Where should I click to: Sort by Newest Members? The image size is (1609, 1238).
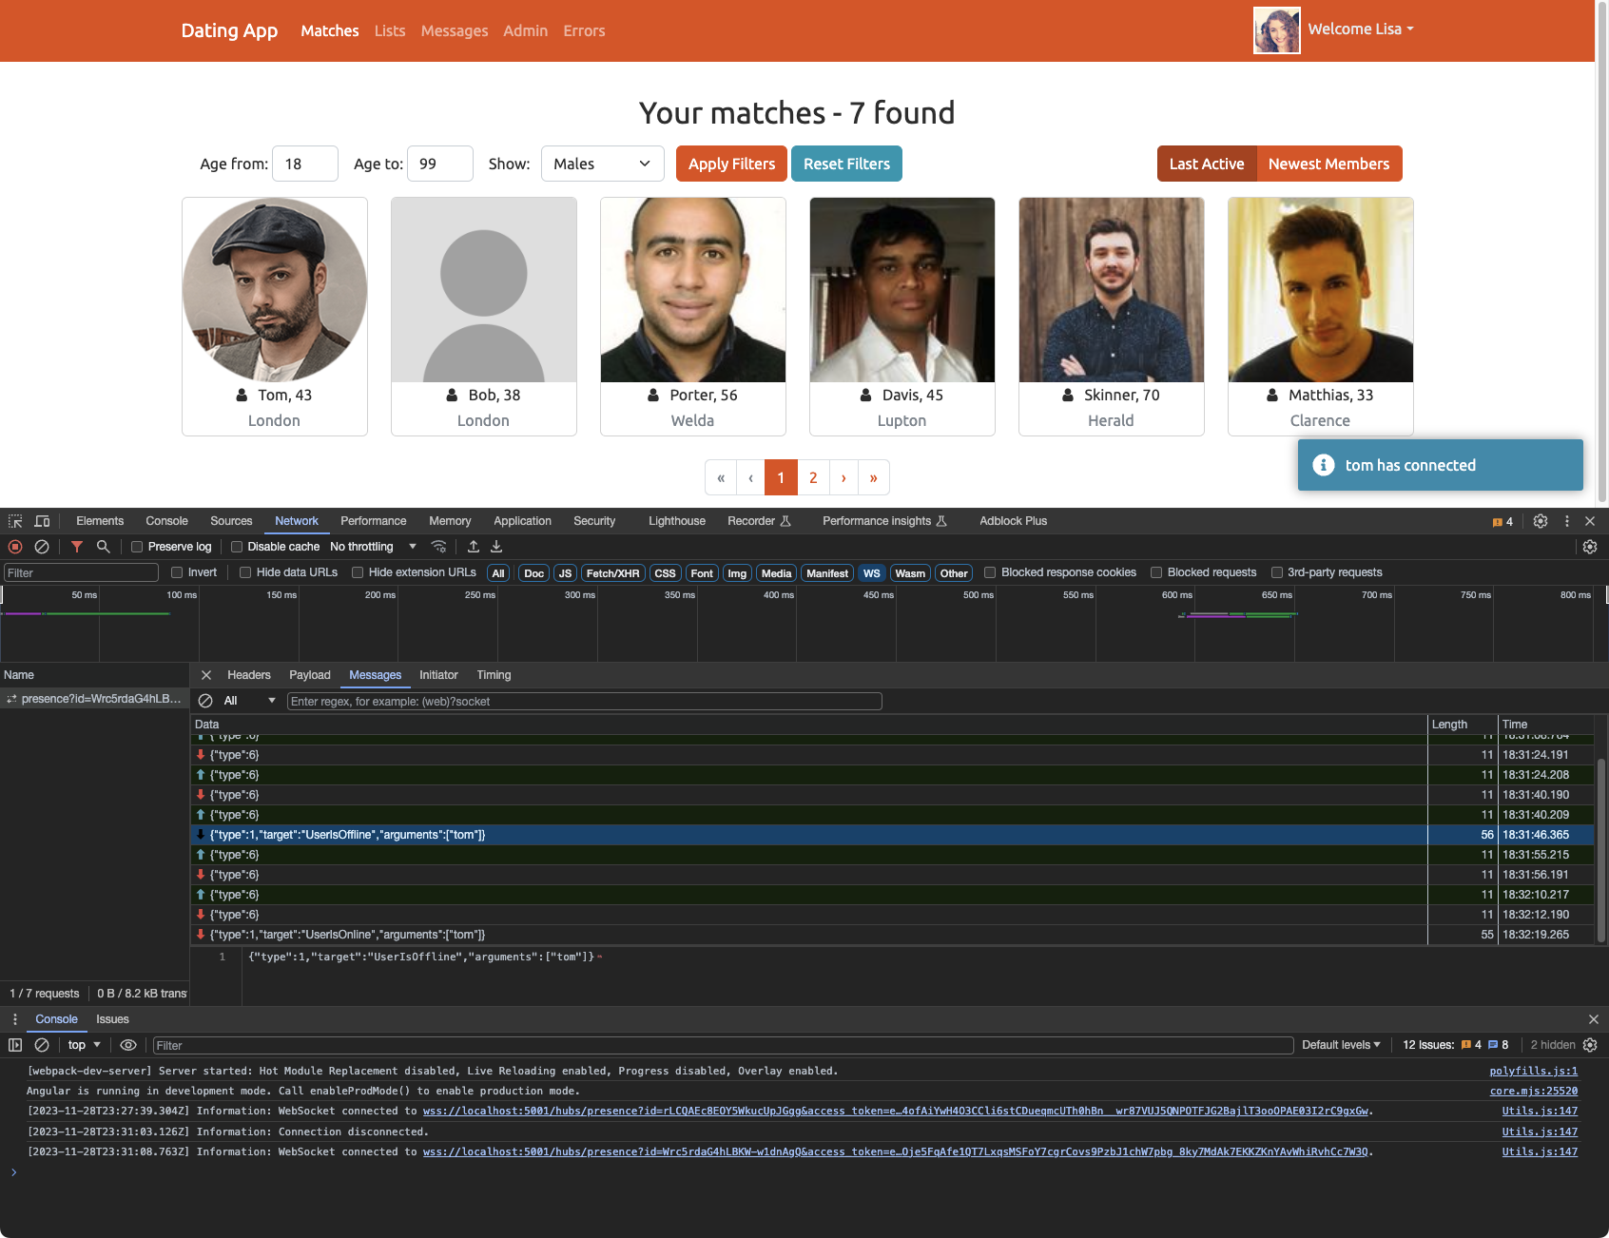tap(1328, 164)
